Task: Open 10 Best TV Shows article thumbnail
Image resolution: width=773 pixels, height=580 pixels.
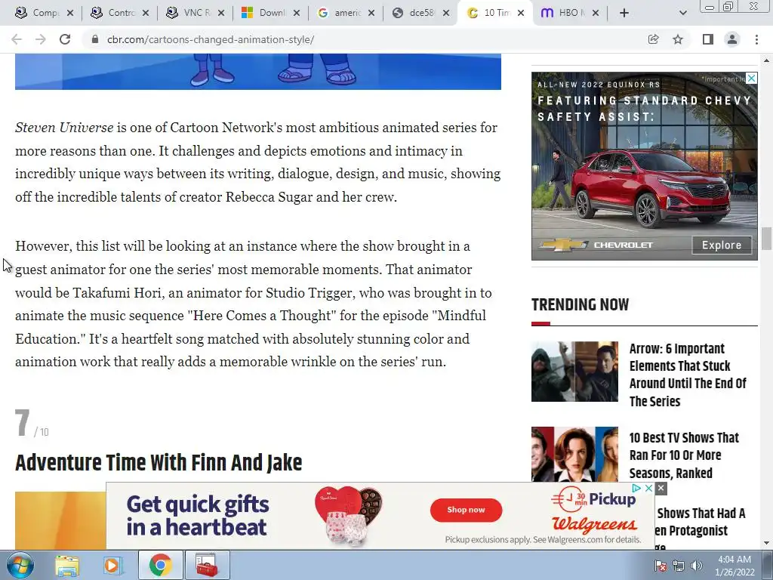Action: click(x=574, y=454)
